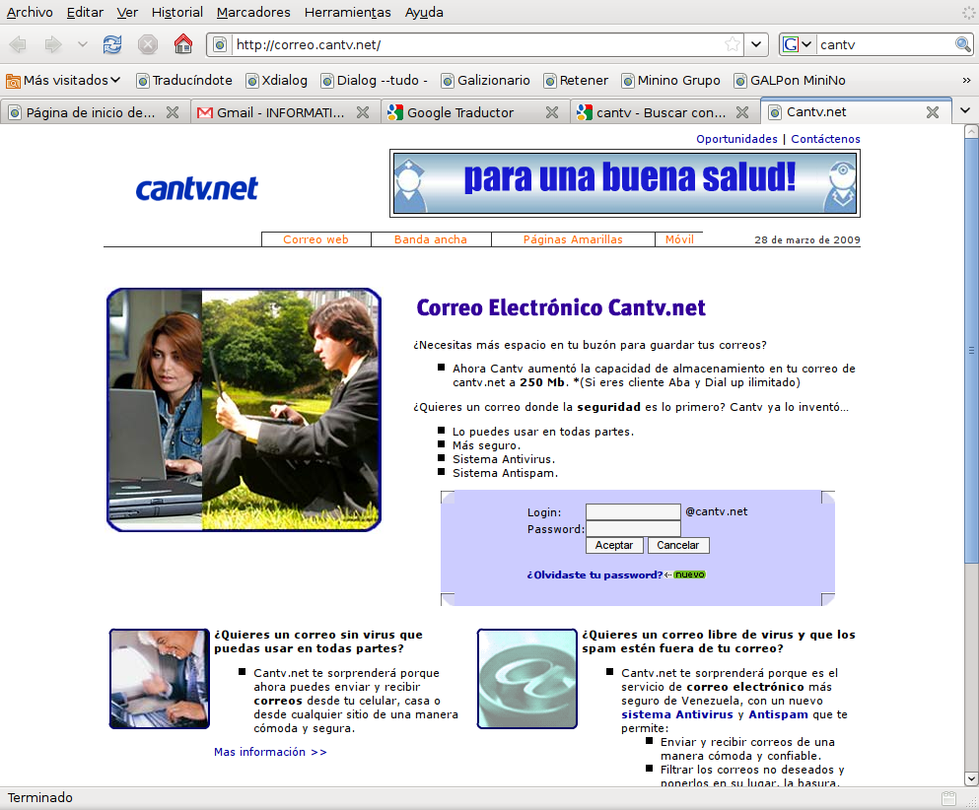This screenshot has width=979, height=810.
Task: Click the Contáctenos link
Action: [x=825, y=139]
